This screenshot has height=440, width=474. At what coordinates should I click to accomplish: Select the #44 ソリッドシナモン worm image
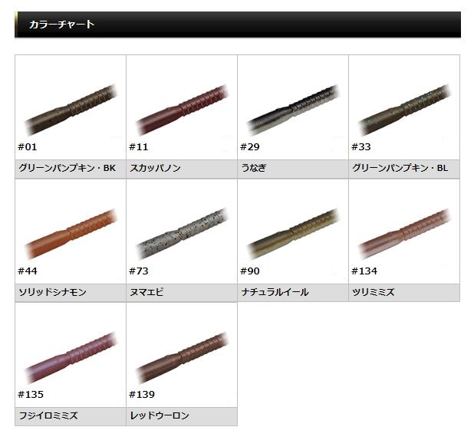pyautogui.click(x=71, y=231)
